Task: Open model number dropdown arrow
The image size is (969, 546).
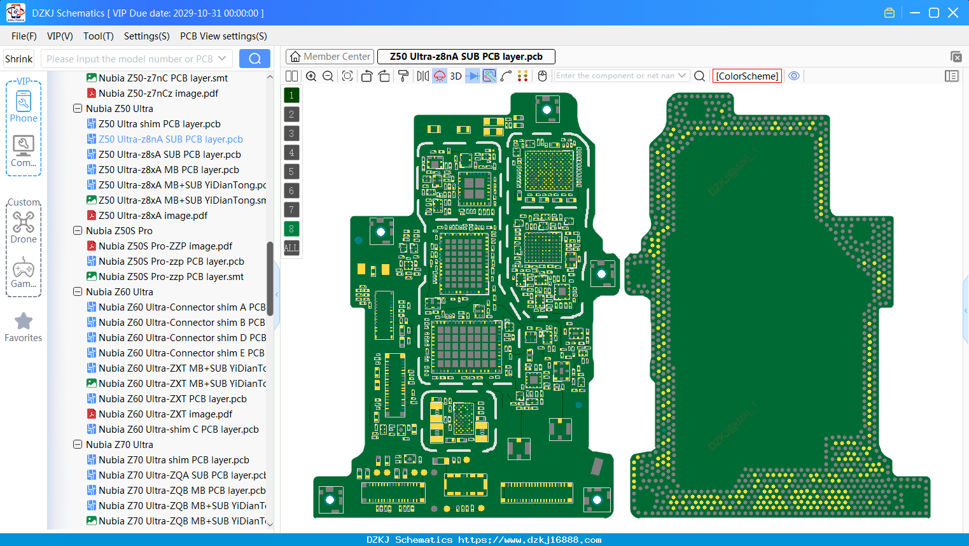Action: [x=222, y=59]
